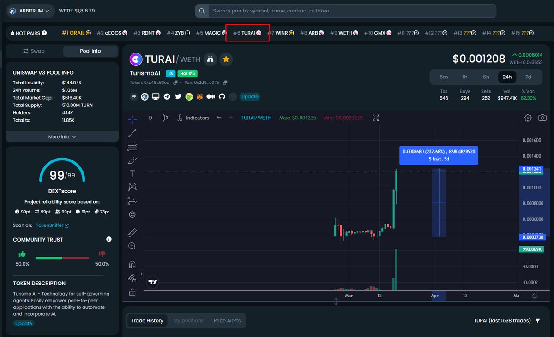Viewport: 554px width, 337px height.
Task: Show more social links with ellipsis
Action: (x=232, y=97)
